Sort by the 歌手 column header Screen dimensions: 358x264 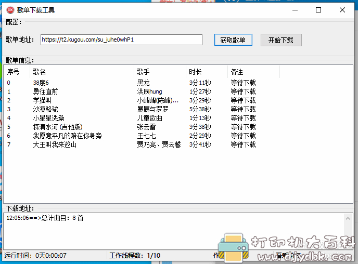(160, 72)
